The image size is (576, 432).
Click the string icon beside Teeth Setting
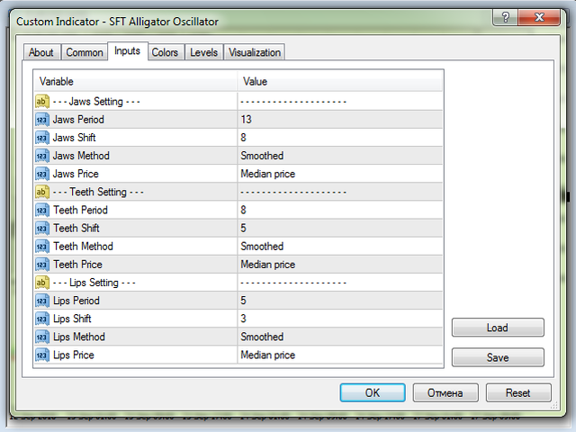click(x=42, y=192)
